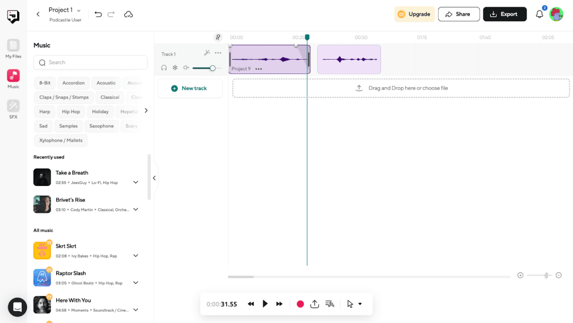Play Brivet's Rise thumbnail
The height and width of the screenshot is (323, 573).
coord(42,204)
